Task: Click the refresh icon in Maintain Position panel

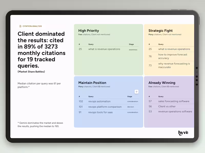Action: pyautogui.click(x=137, y=92)
